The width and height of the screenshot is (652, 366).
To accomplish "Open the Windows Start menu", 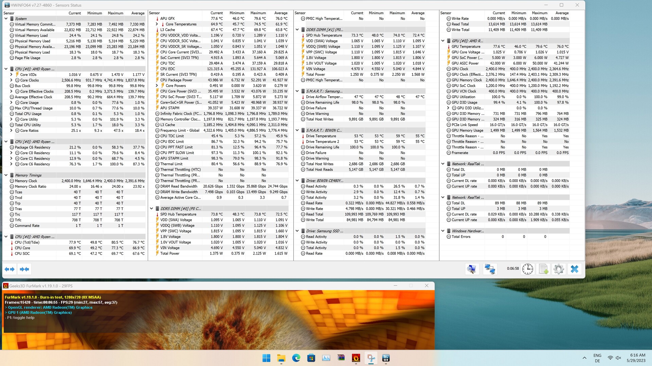I will pyautogui.click(x=267, y=358).
